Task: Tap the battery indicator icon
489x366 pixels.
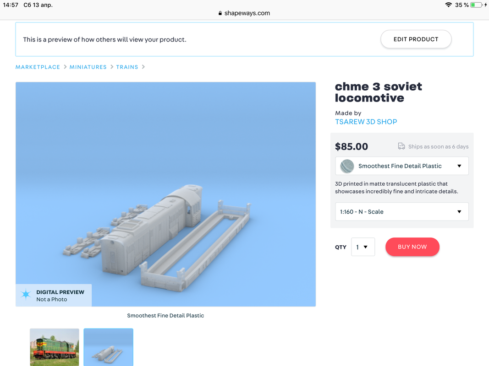Action: pos(477,5)
